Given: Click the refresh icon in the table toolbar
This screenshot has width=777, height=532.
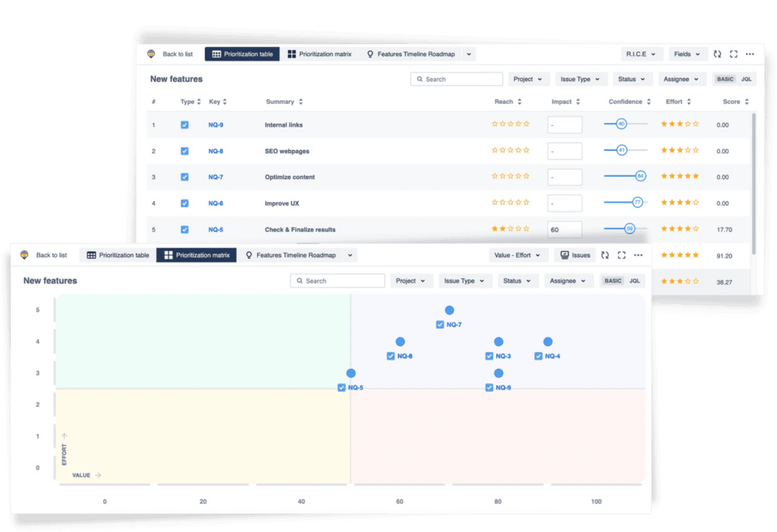Looking at the screenshot, I should click(x=716, y=54).
